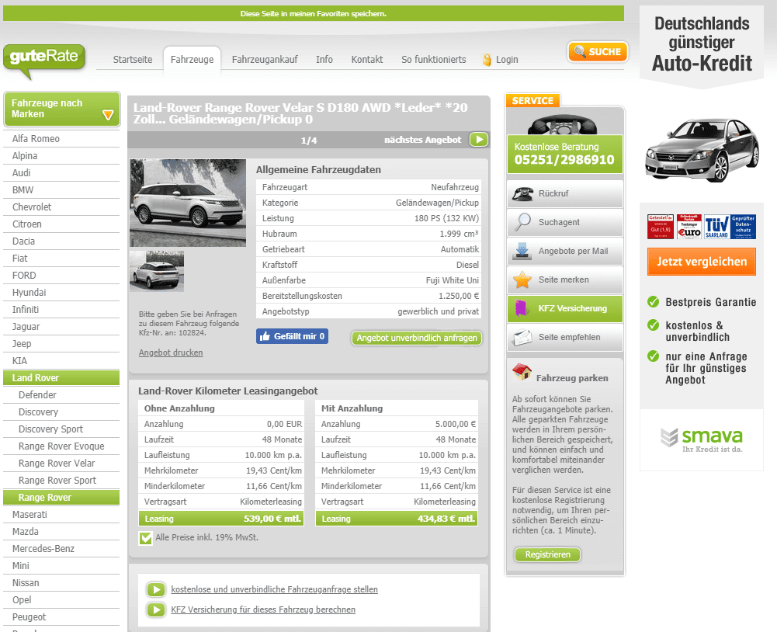Image resolution: width=777 pixels, height=632 pixels.
Task: Click the nächstes Angebot link text
Action: (x=423, y=140)
